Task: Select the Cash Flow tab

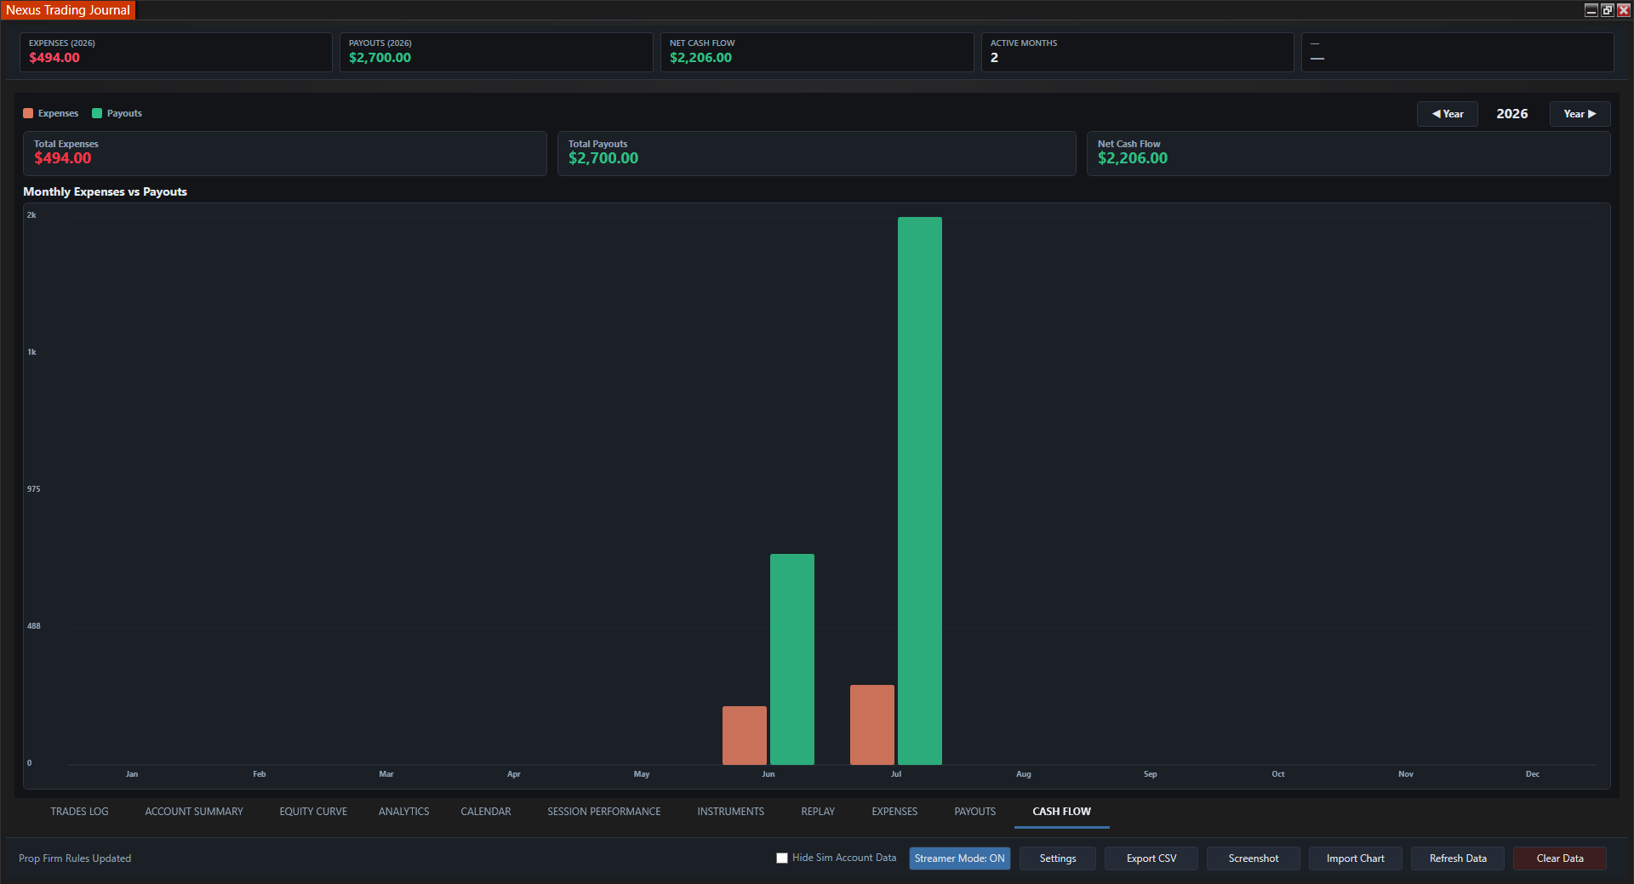Action: point(1061,812)
